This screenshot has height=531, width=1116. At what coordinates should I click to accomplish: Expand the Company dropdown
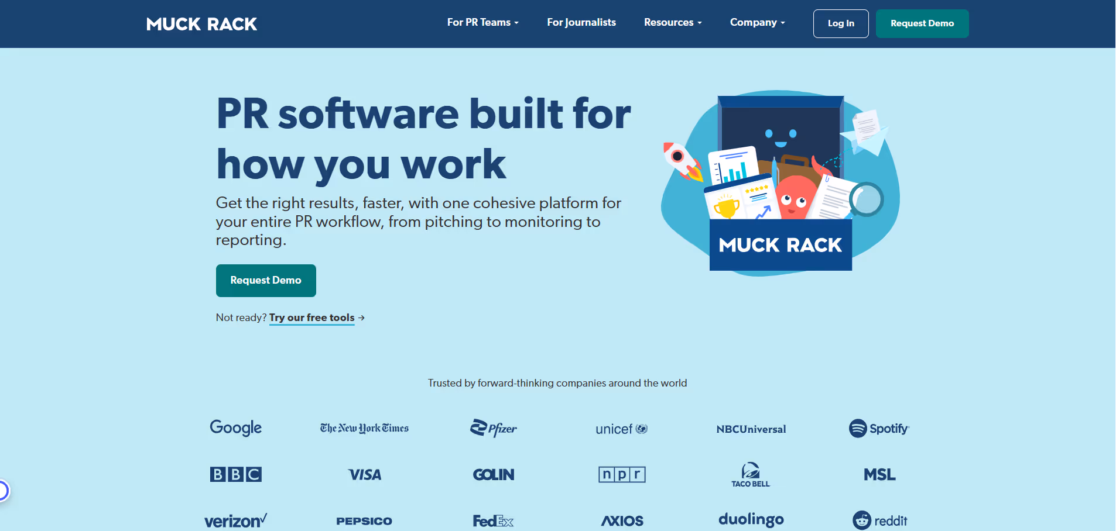point(756,23)
